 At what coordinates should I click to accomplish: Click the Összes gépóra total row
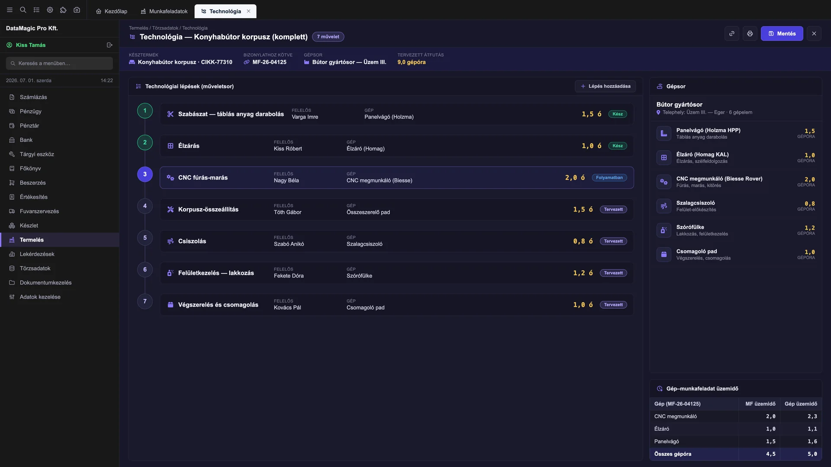click(735, 454)
